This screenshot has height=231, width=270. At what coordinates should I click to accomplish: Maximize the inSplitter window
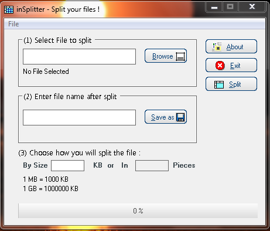(230, 7)
